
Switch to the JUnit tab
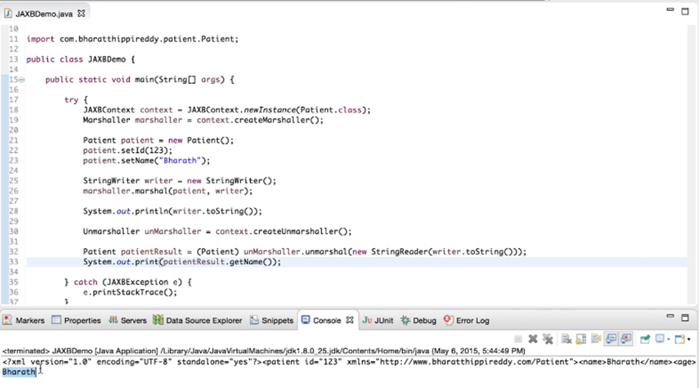click(x=378, y=321)
